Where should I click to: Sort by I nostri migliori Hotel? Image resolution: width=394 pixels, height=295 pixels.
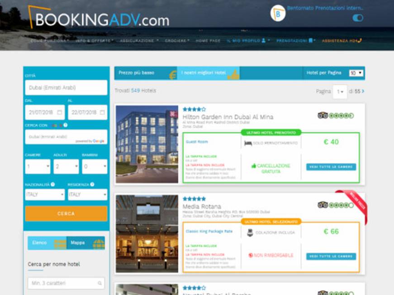[208, 73]
